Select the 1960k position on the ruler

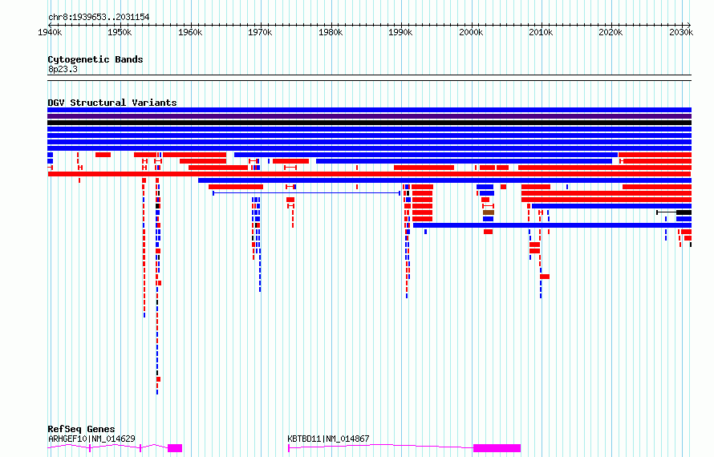click(190, 32)
